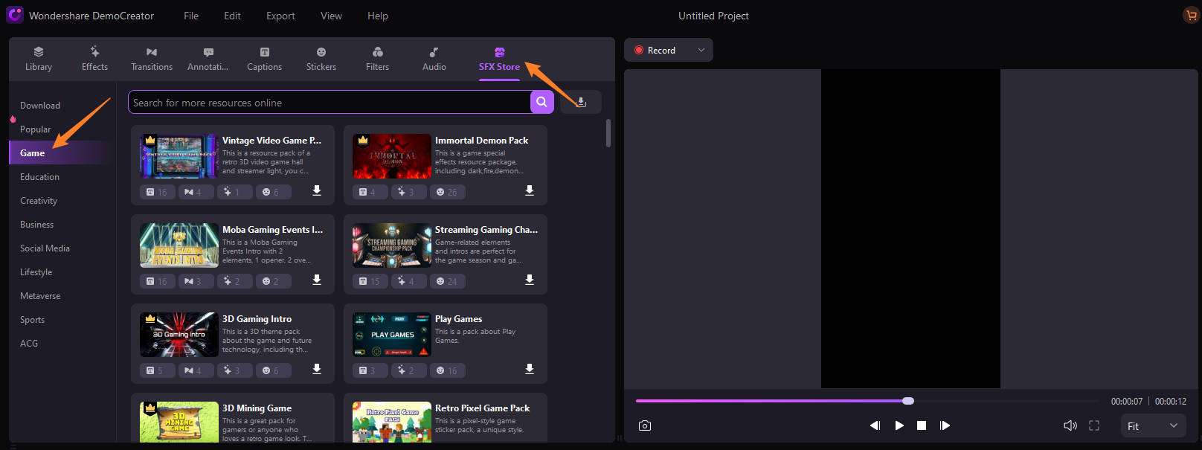Switch to the Captions tab
The height and width of the screenshot is (450, 1202).
(x=264, y=59)
